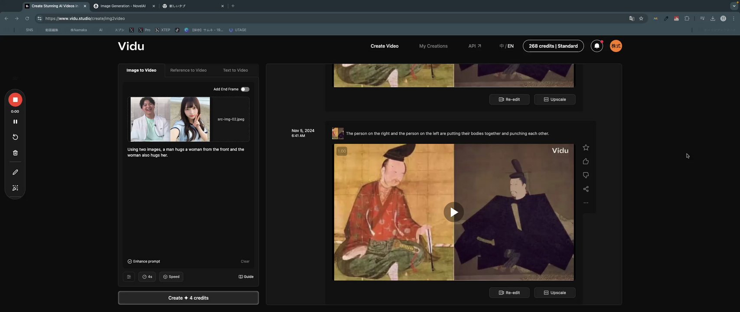Switch to the Text to Video tab
The height and width of the screenshot is (312, 740).
[235, 70]
